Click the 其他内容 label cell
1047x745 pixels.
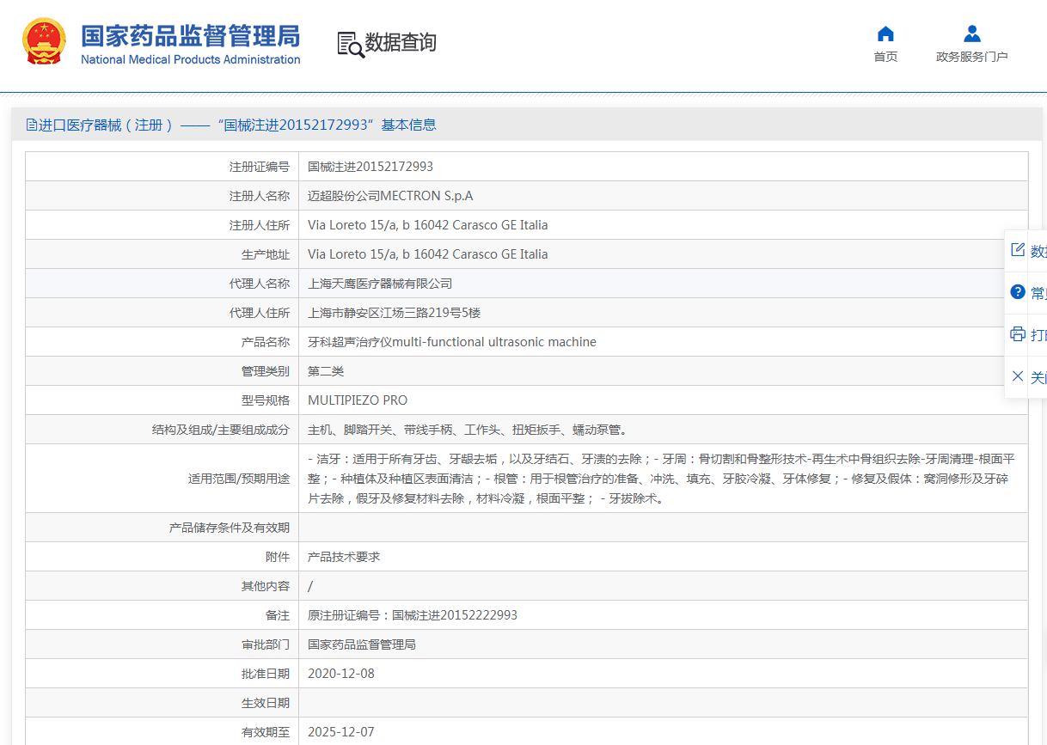[x=162, y=586]
